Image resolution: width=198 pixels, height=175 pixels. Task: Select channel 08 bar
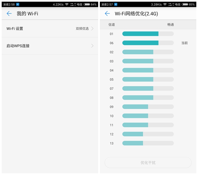coord(148,98)
